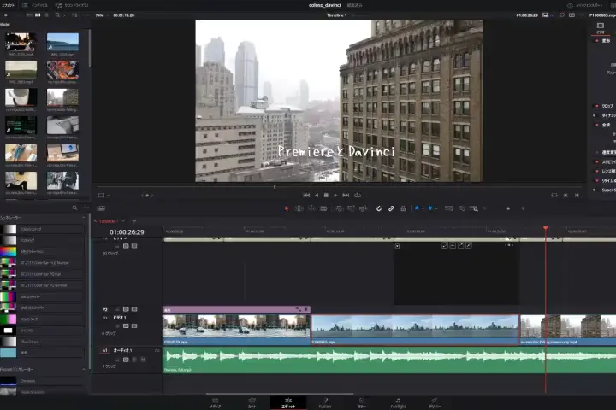This screenshot has height=410, width=616.
Task: Open timeline view options icon
Action: 101,208
